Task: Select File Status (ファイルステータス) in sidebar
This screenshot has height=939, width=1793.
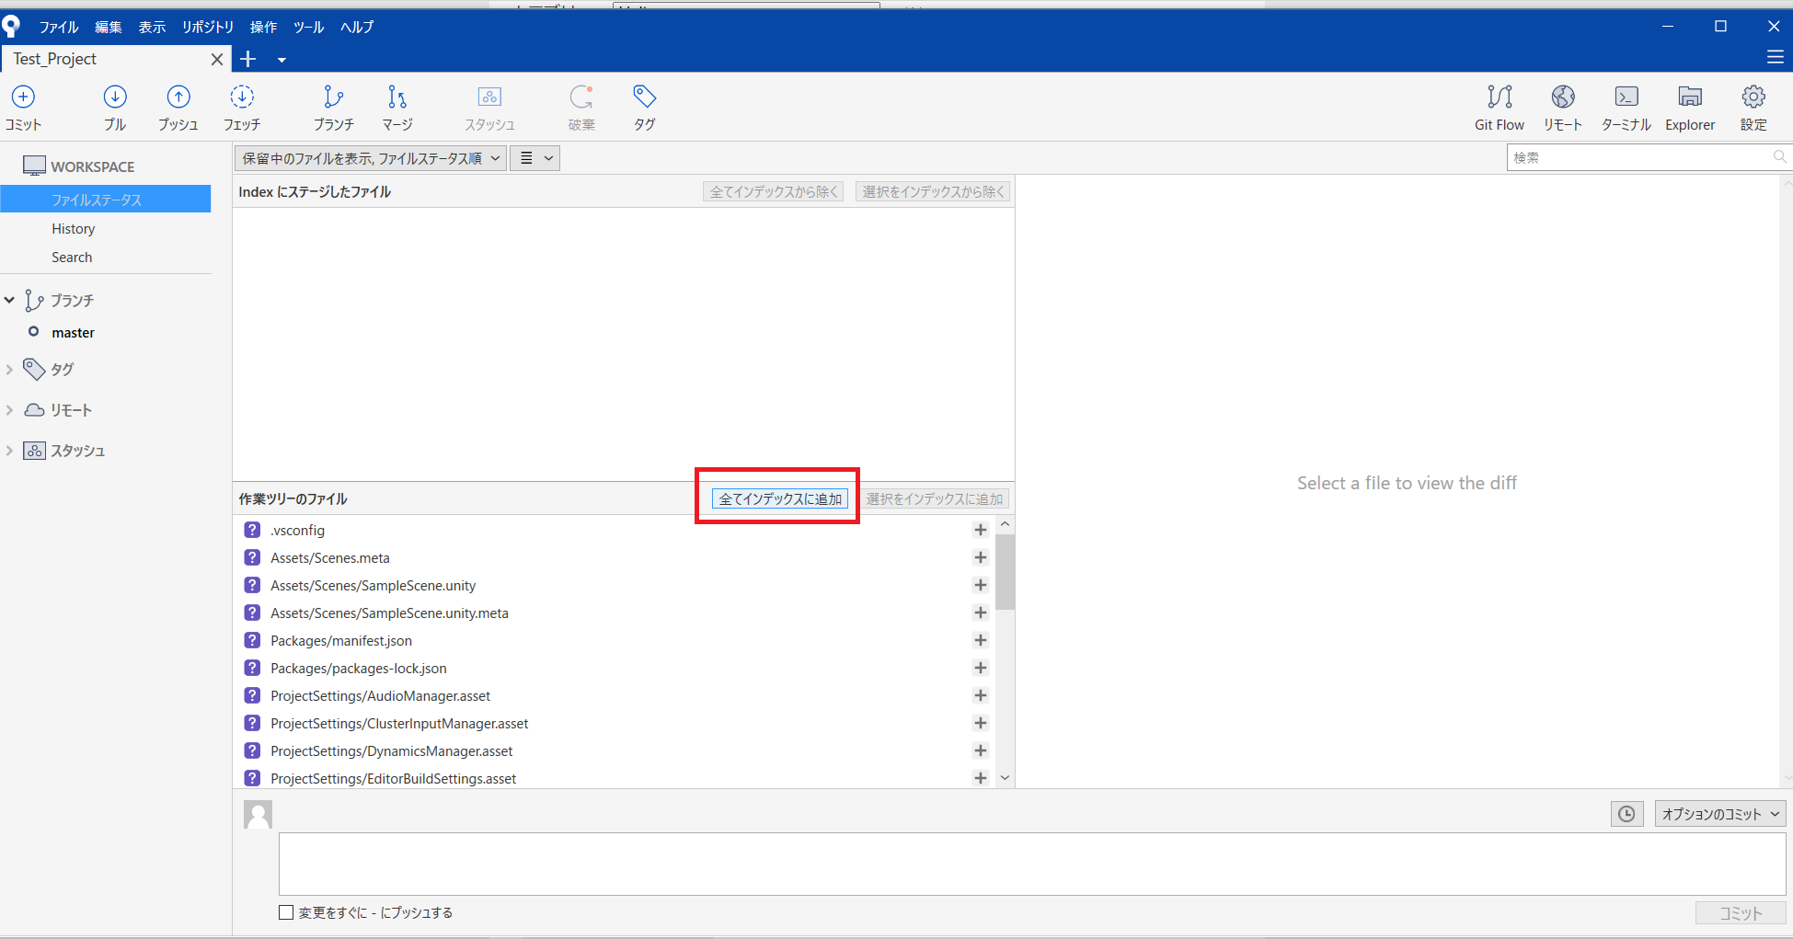Action: click(106, 200)
